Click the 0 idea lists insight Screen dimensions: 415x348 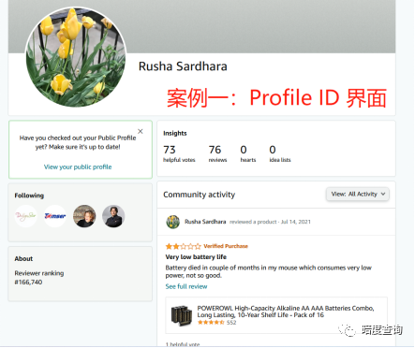tap(280, 153)
